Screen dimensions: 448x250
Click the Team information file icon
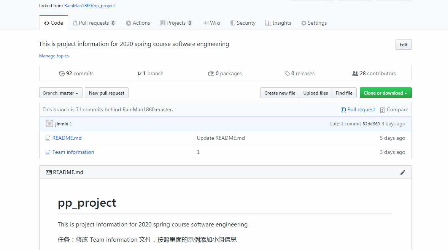pyautogui.click(x=48, y=152)
